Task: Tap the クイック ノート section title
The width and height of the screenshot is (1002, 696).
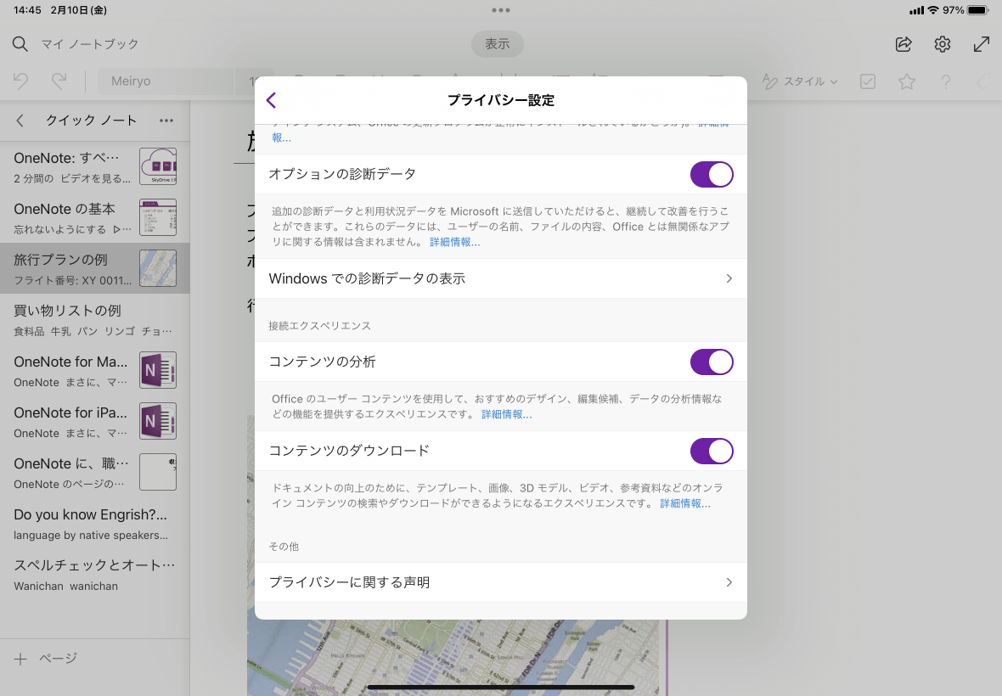Action: coord(91,120)
